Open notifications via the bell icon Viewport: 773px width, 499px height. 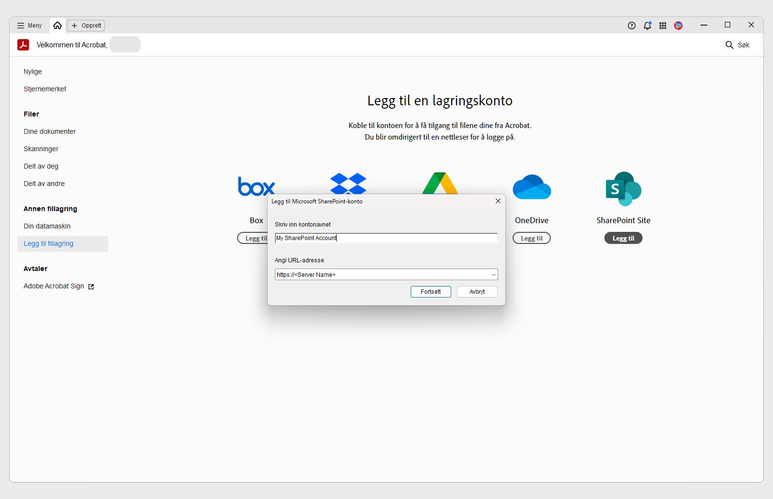point(647,26)
